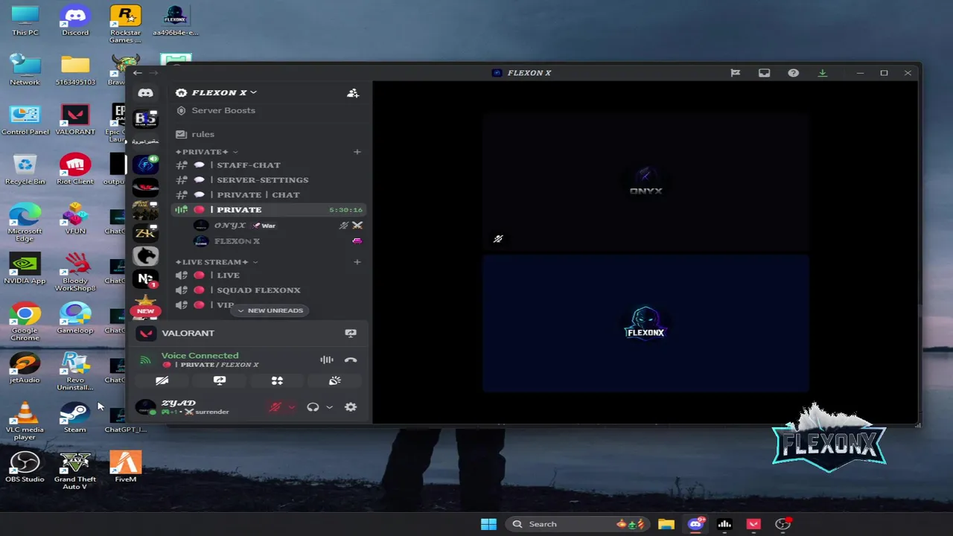Screen dimensions: 953x536
Task: Click the NEW badge in server list
Action: (x=145, y=311)
